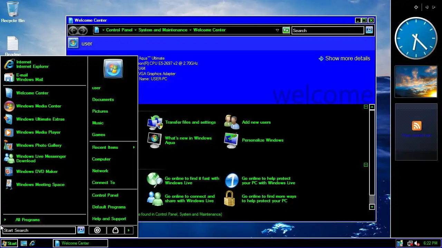Open Go online to find it fast with Windows Live
442x248 pixels.
(x=183, y=180)
